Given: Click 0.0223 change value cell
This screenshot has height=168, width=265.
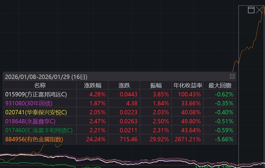Looking at the screenshot, I should point(128,112).
